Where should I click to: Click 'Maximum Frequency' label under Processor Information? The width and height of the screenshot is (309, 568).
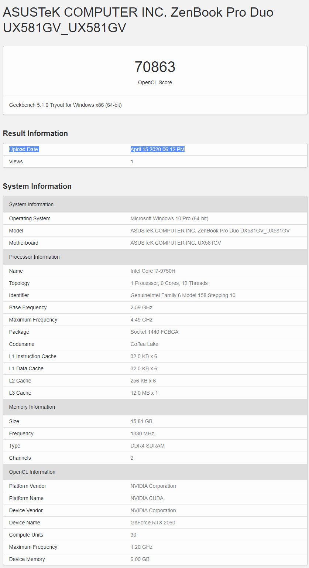tap(33, 320)
